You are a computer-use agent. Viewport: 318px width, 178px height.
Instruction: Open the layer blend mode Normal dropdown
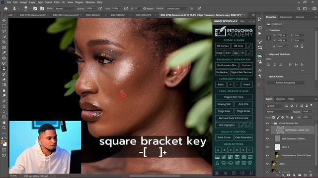pos(278,112)
